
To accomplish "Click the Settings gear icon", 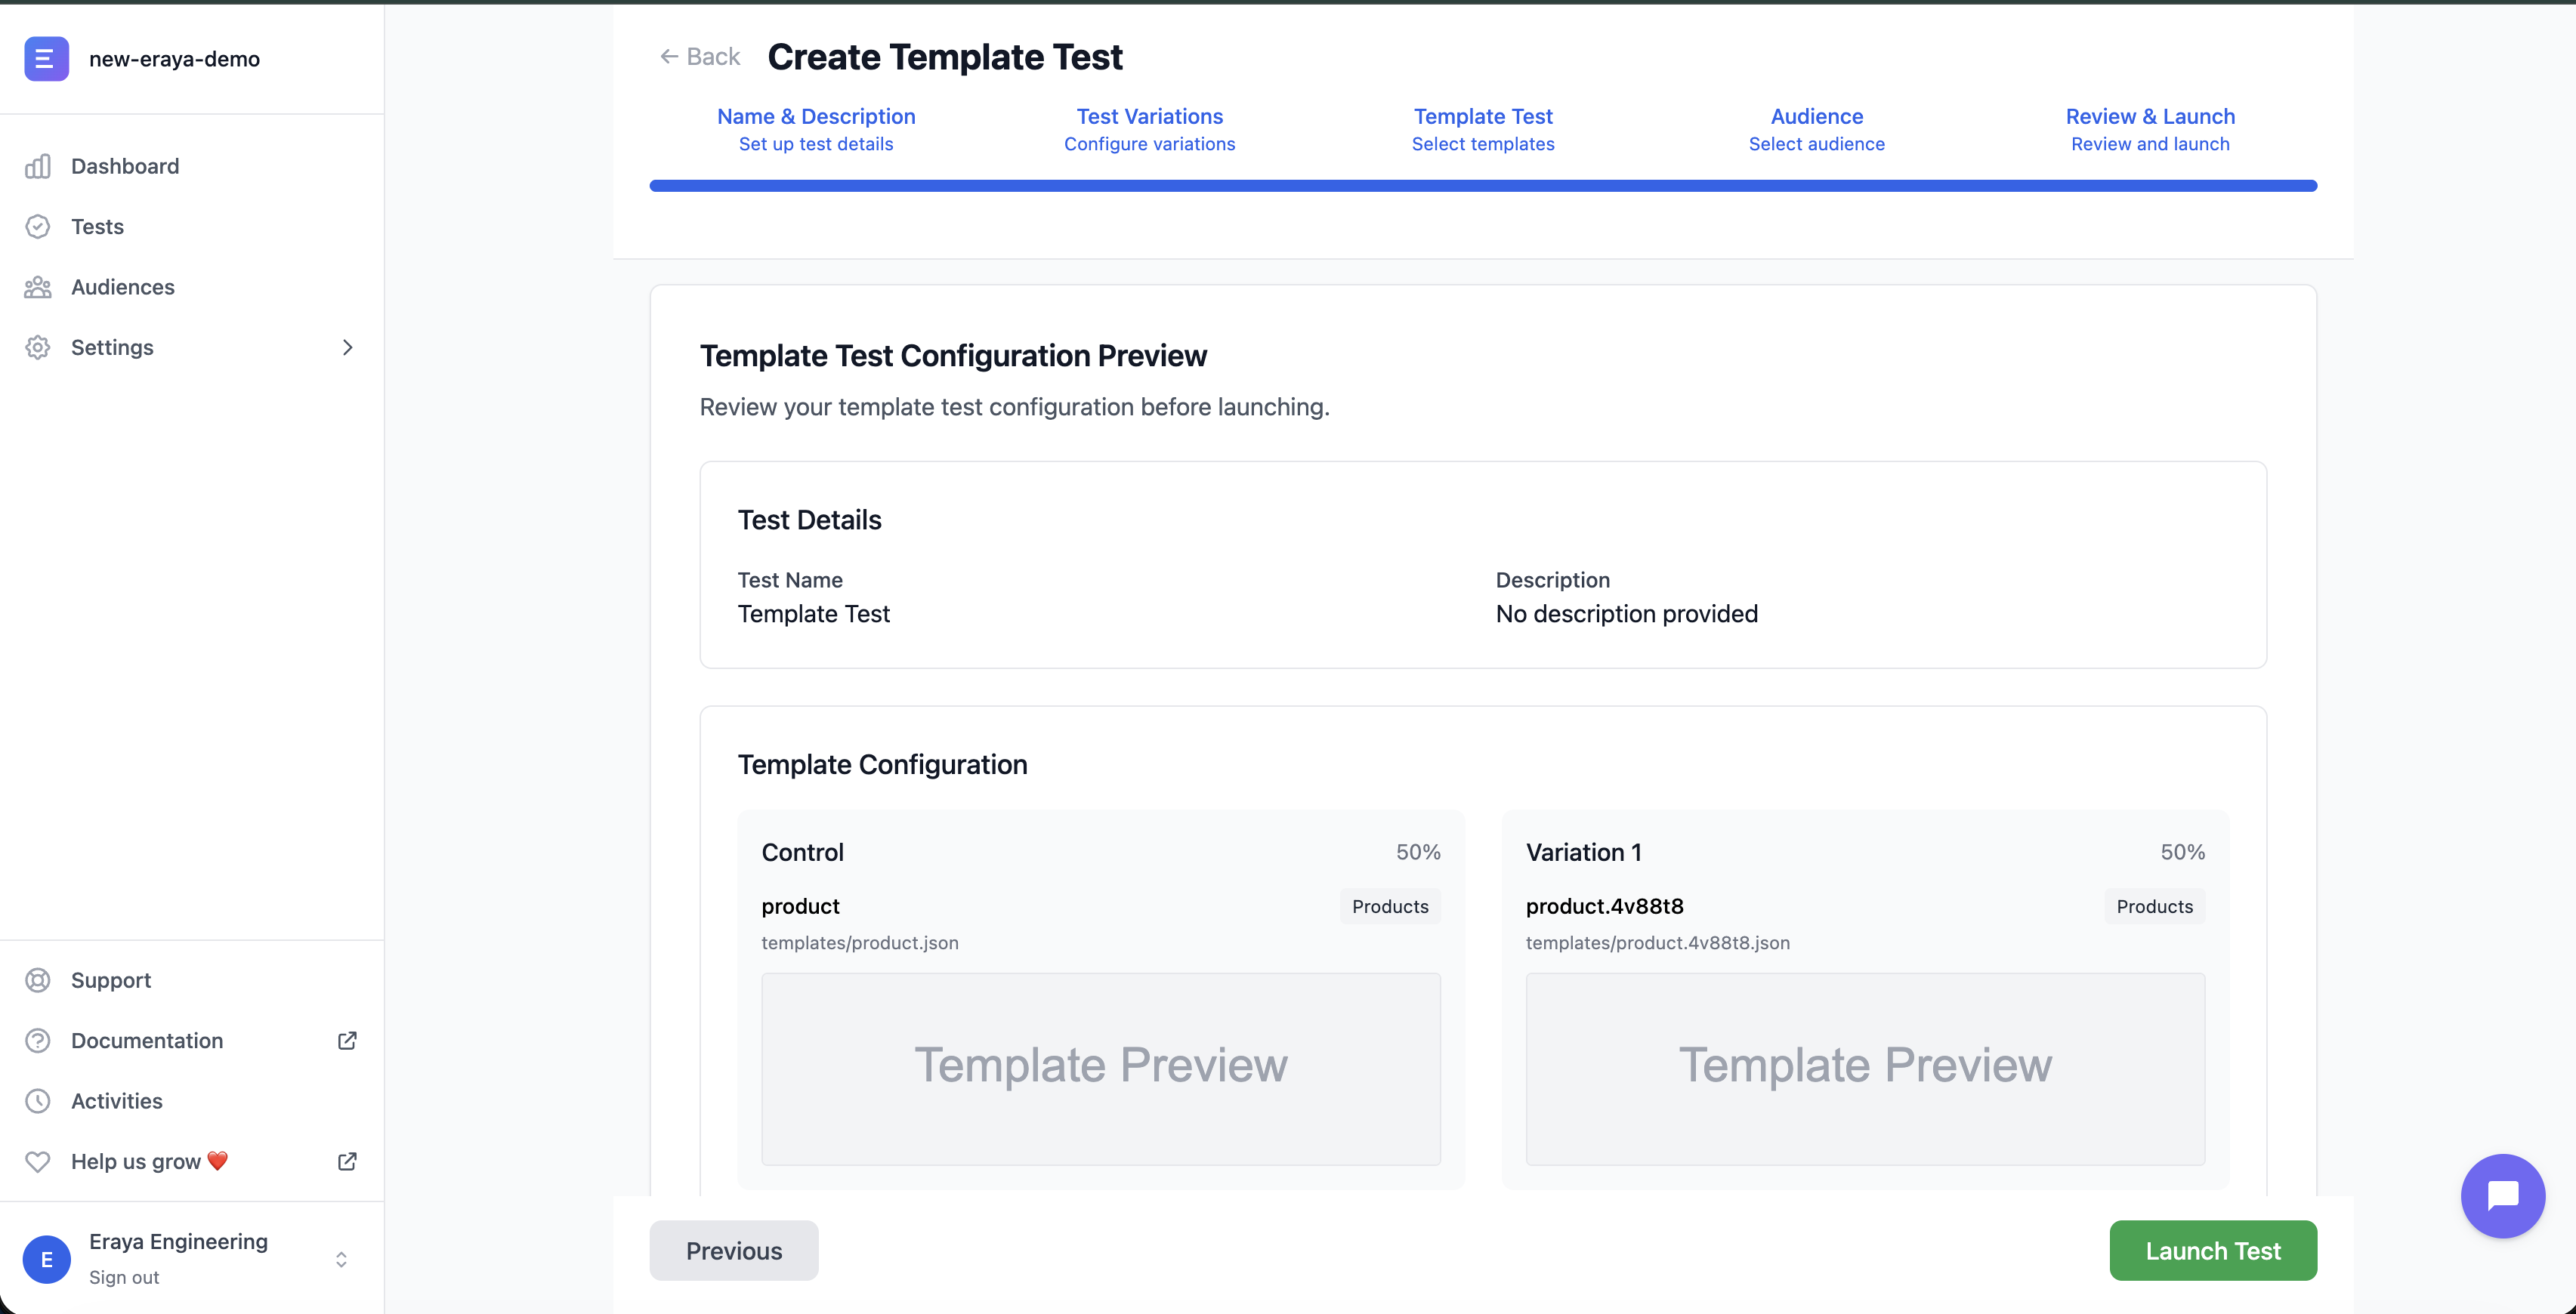I will (x=38, y=347).
